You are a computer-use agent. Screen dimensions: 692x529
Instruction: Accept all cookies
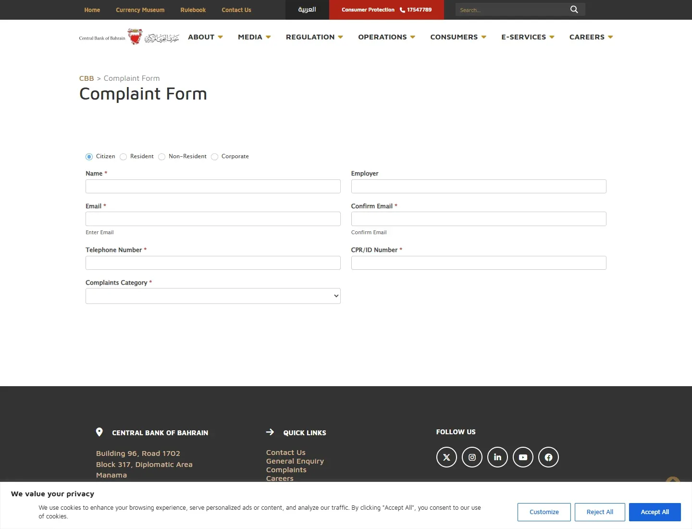click(x=655, y=512)
